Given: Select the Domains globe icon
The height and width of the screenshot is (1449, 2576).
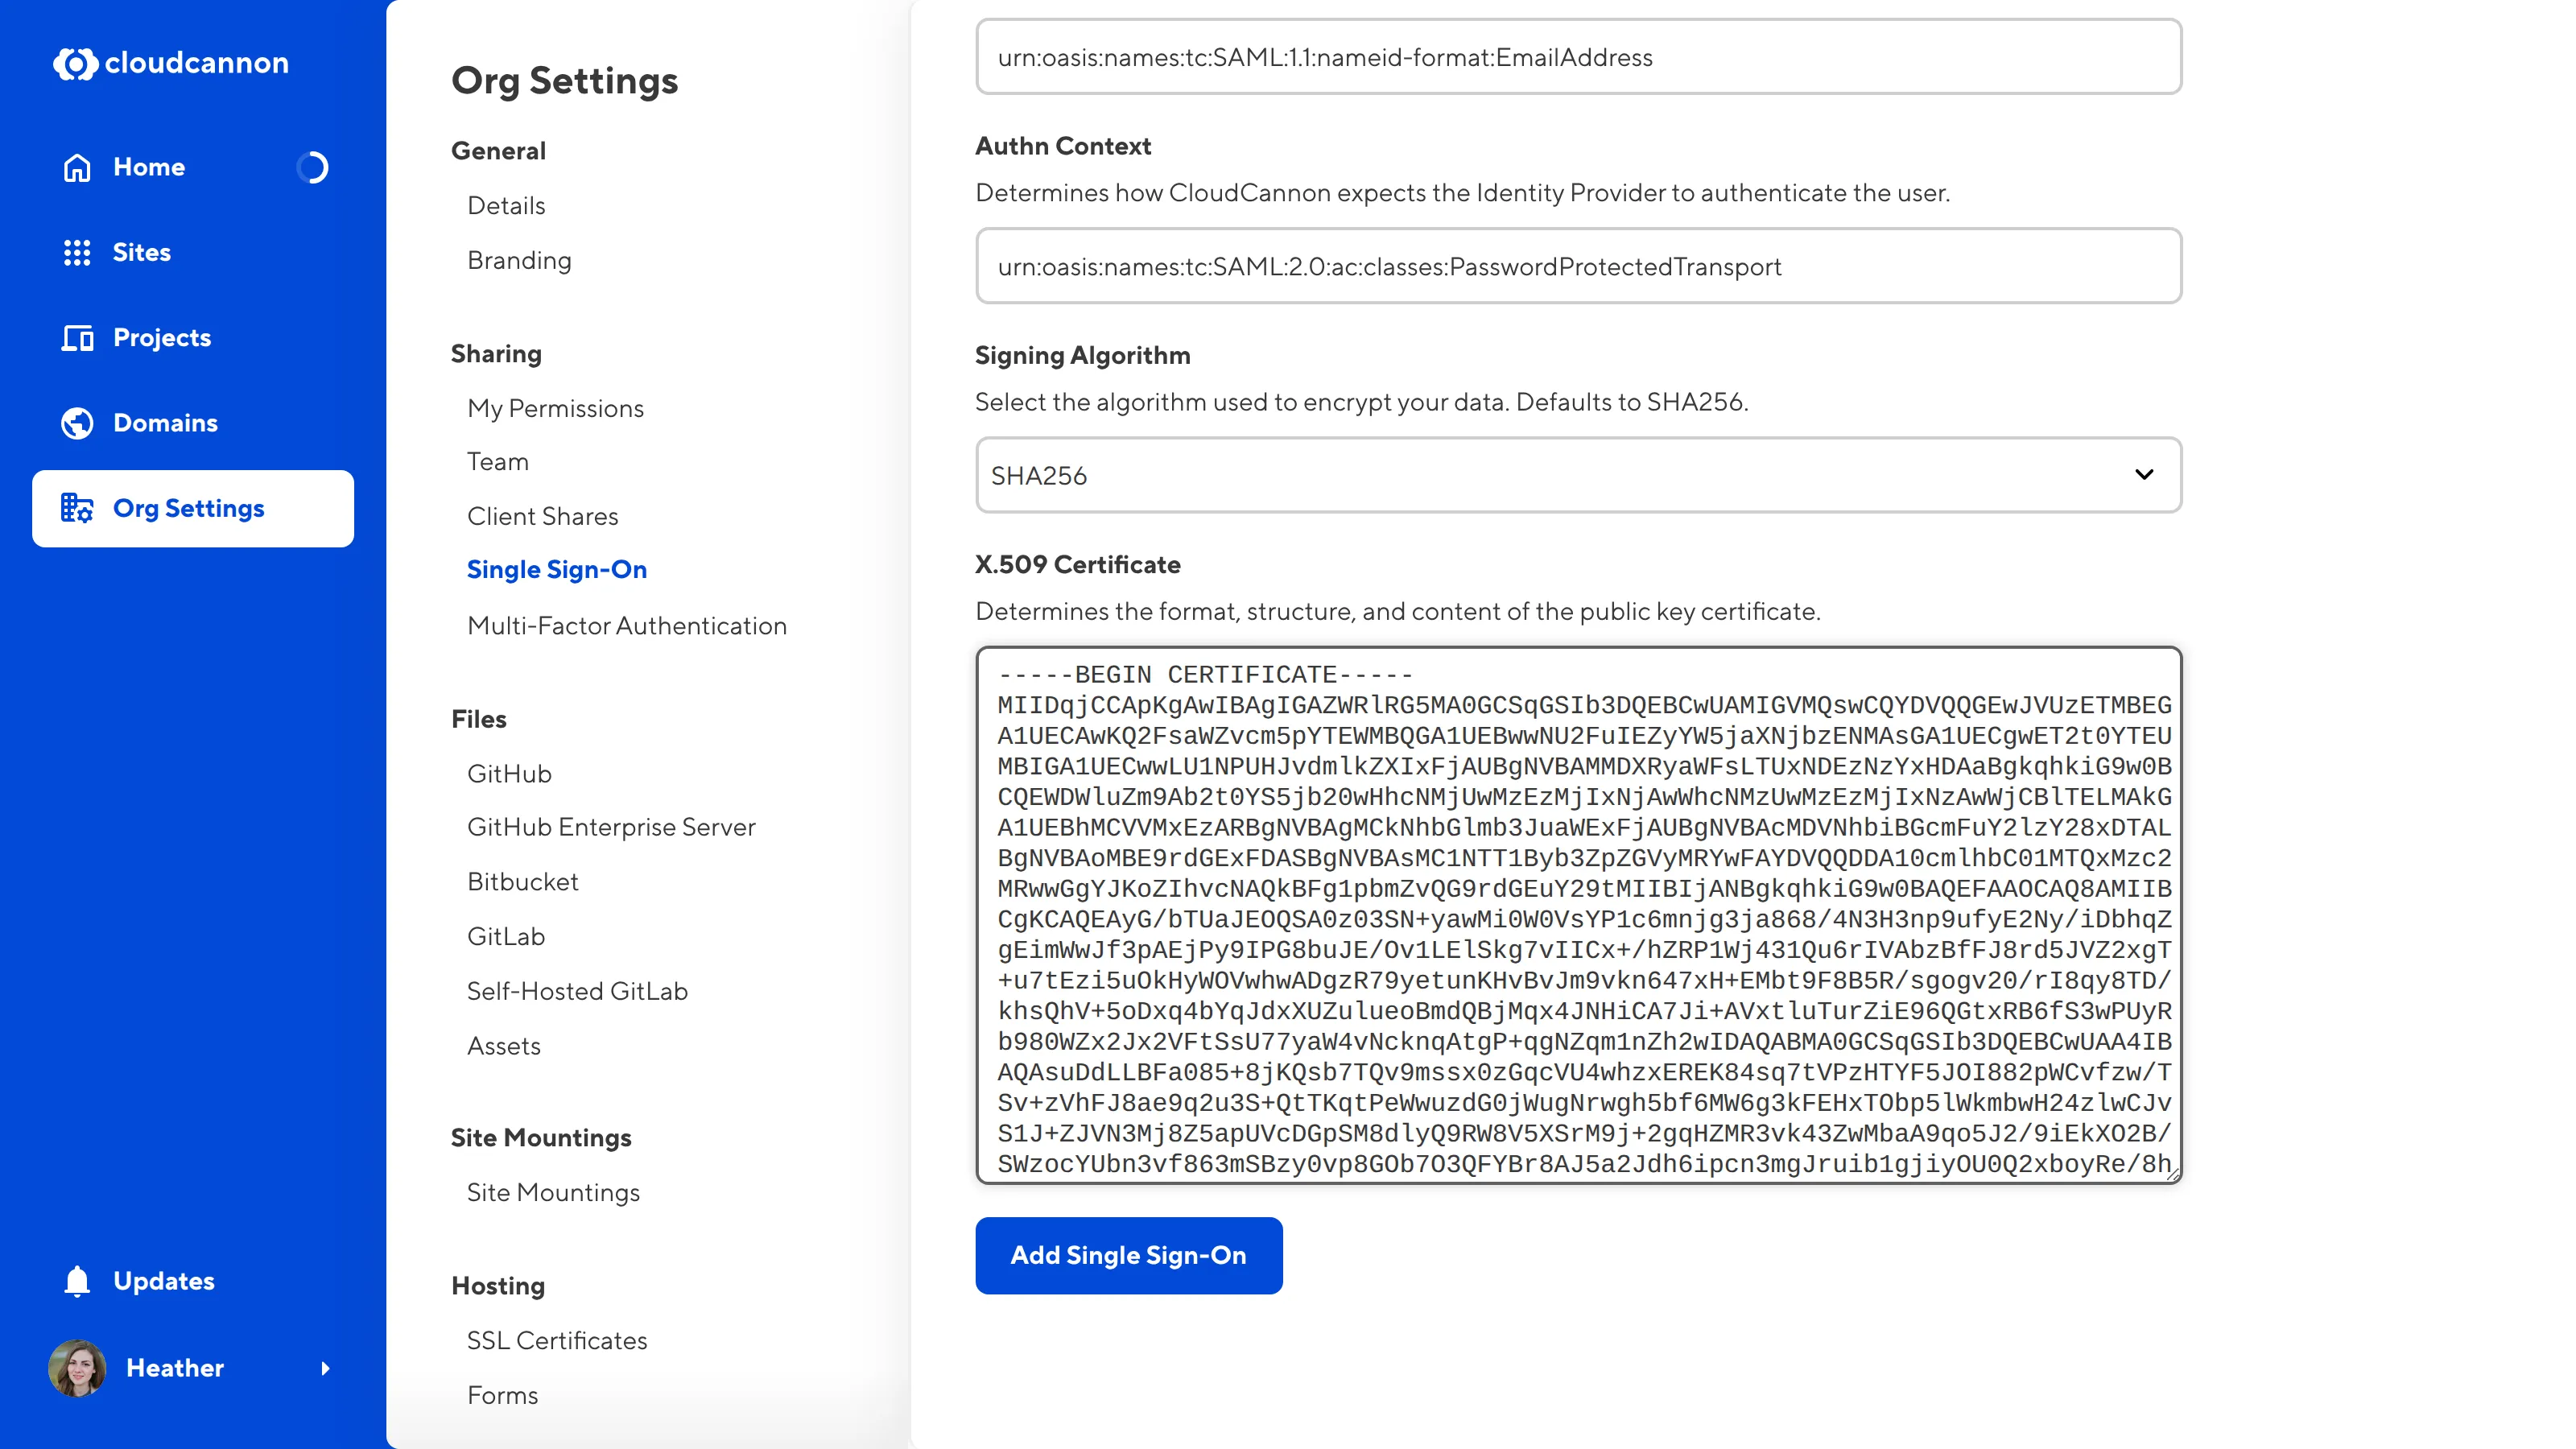Looking at the screenshot, I should click(76, 423).
